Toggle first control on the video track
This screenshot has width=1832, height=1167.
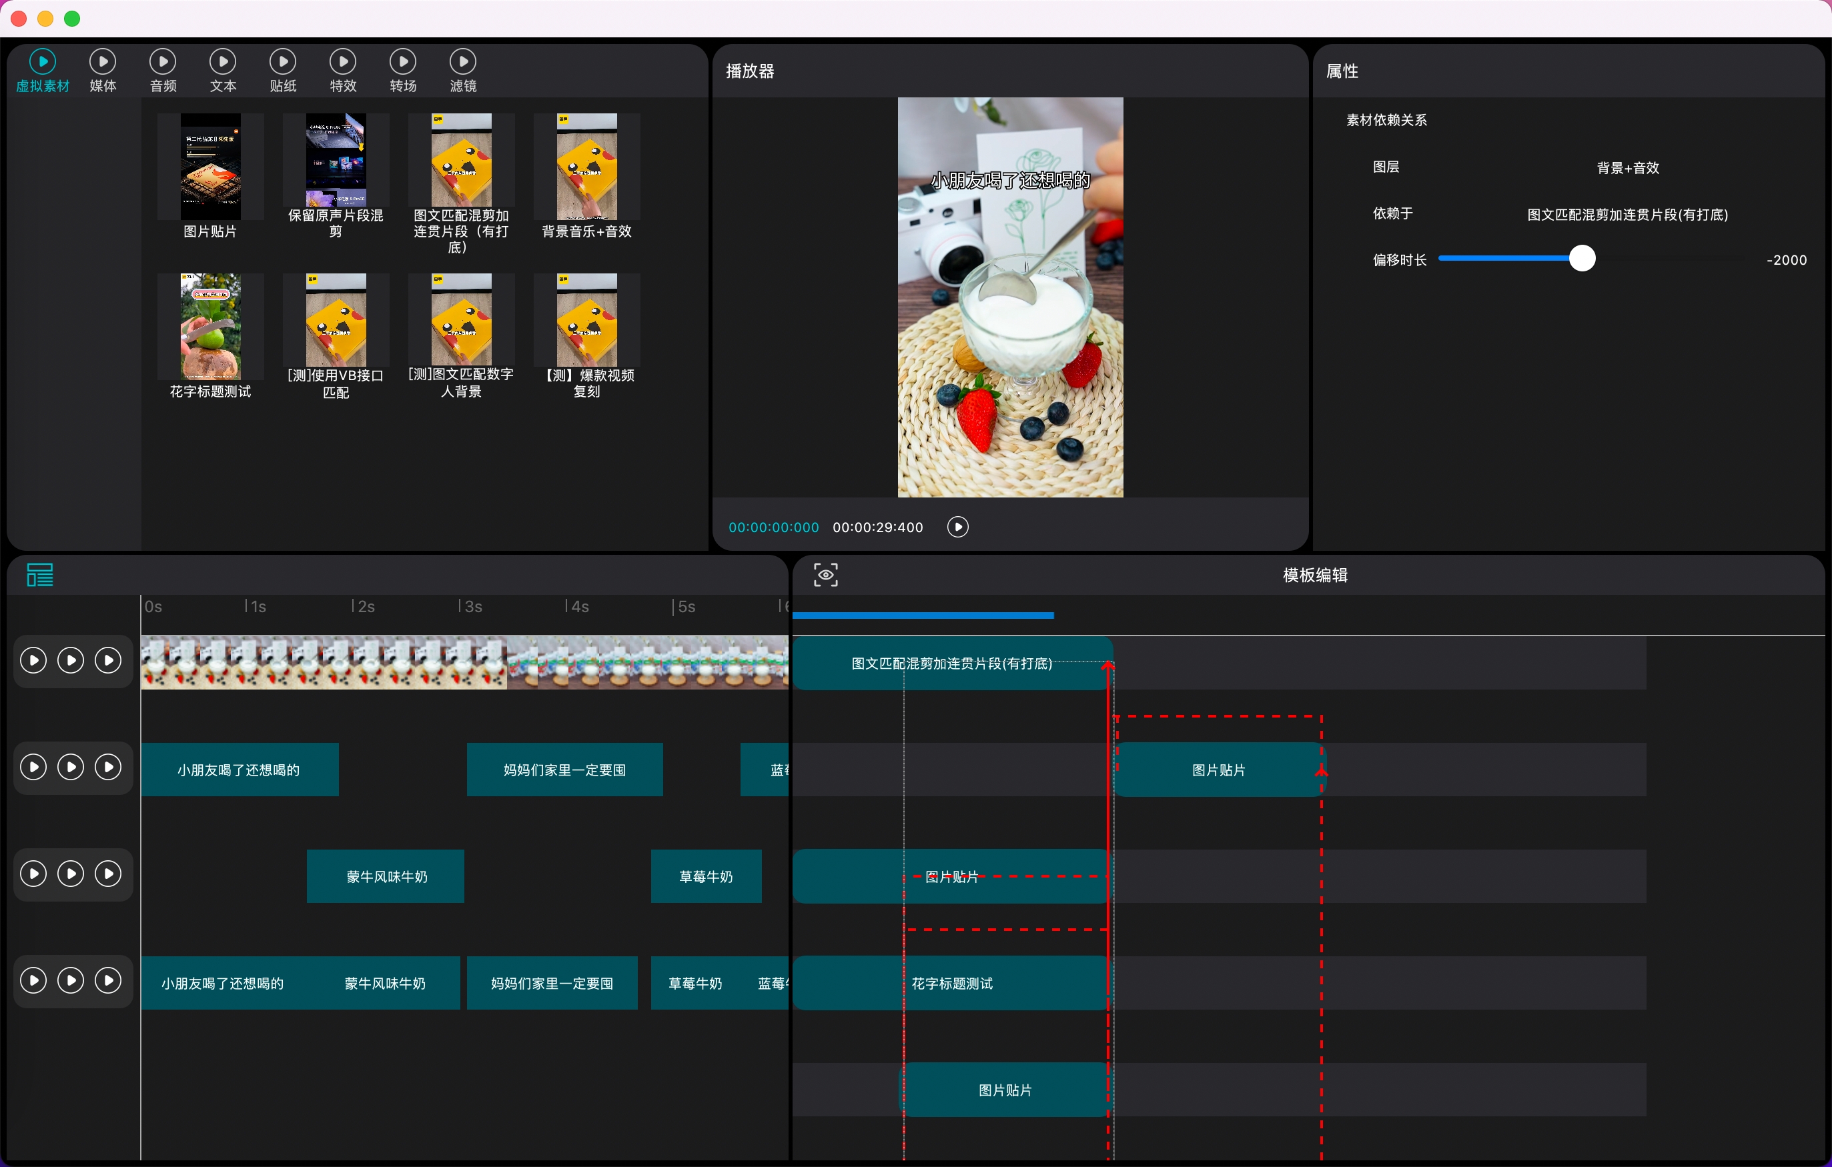click(33, 660)
